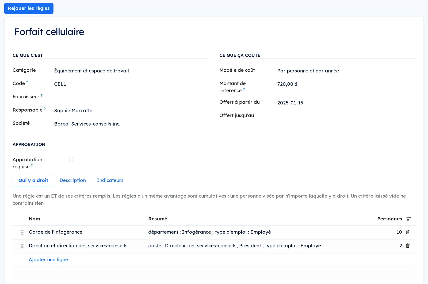428x284 pixels.
Task: Click the Rejouer les règles button
Action: pos(29,8)
